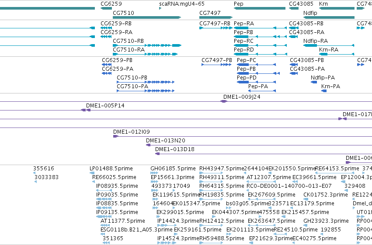Open protein CG7497-PB label
This screenshot has height=245, width=372.
click(x=217, y=60)
